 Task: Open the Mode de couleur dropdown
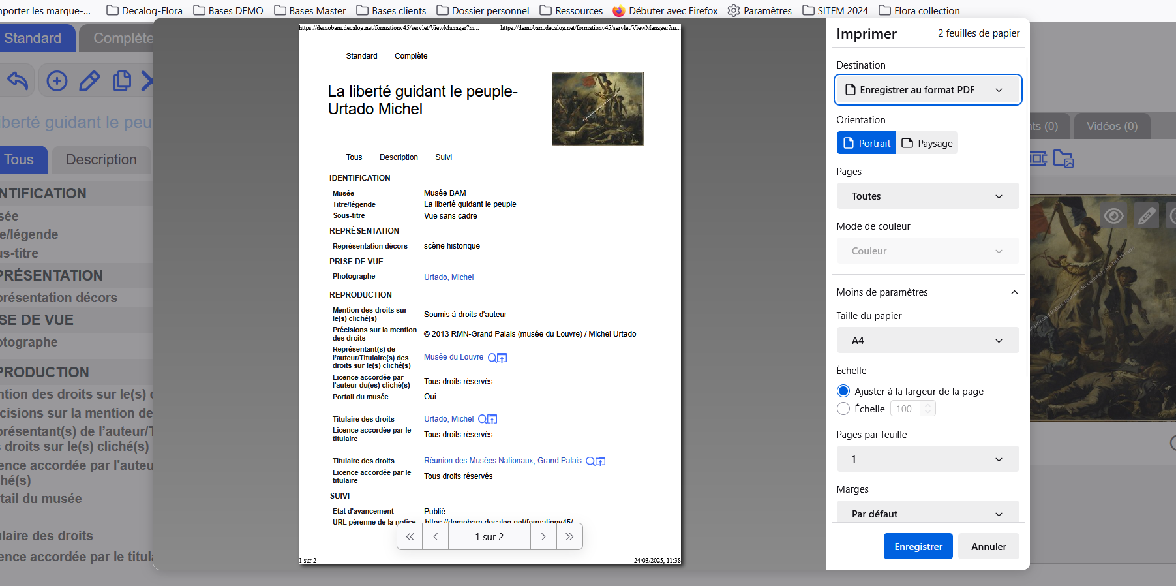pyautogui.click(x=927, y=251)
